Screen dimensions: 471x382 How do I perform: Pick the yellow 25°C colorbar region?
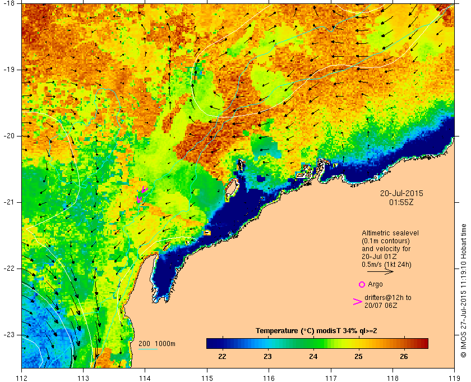point(359,343)
